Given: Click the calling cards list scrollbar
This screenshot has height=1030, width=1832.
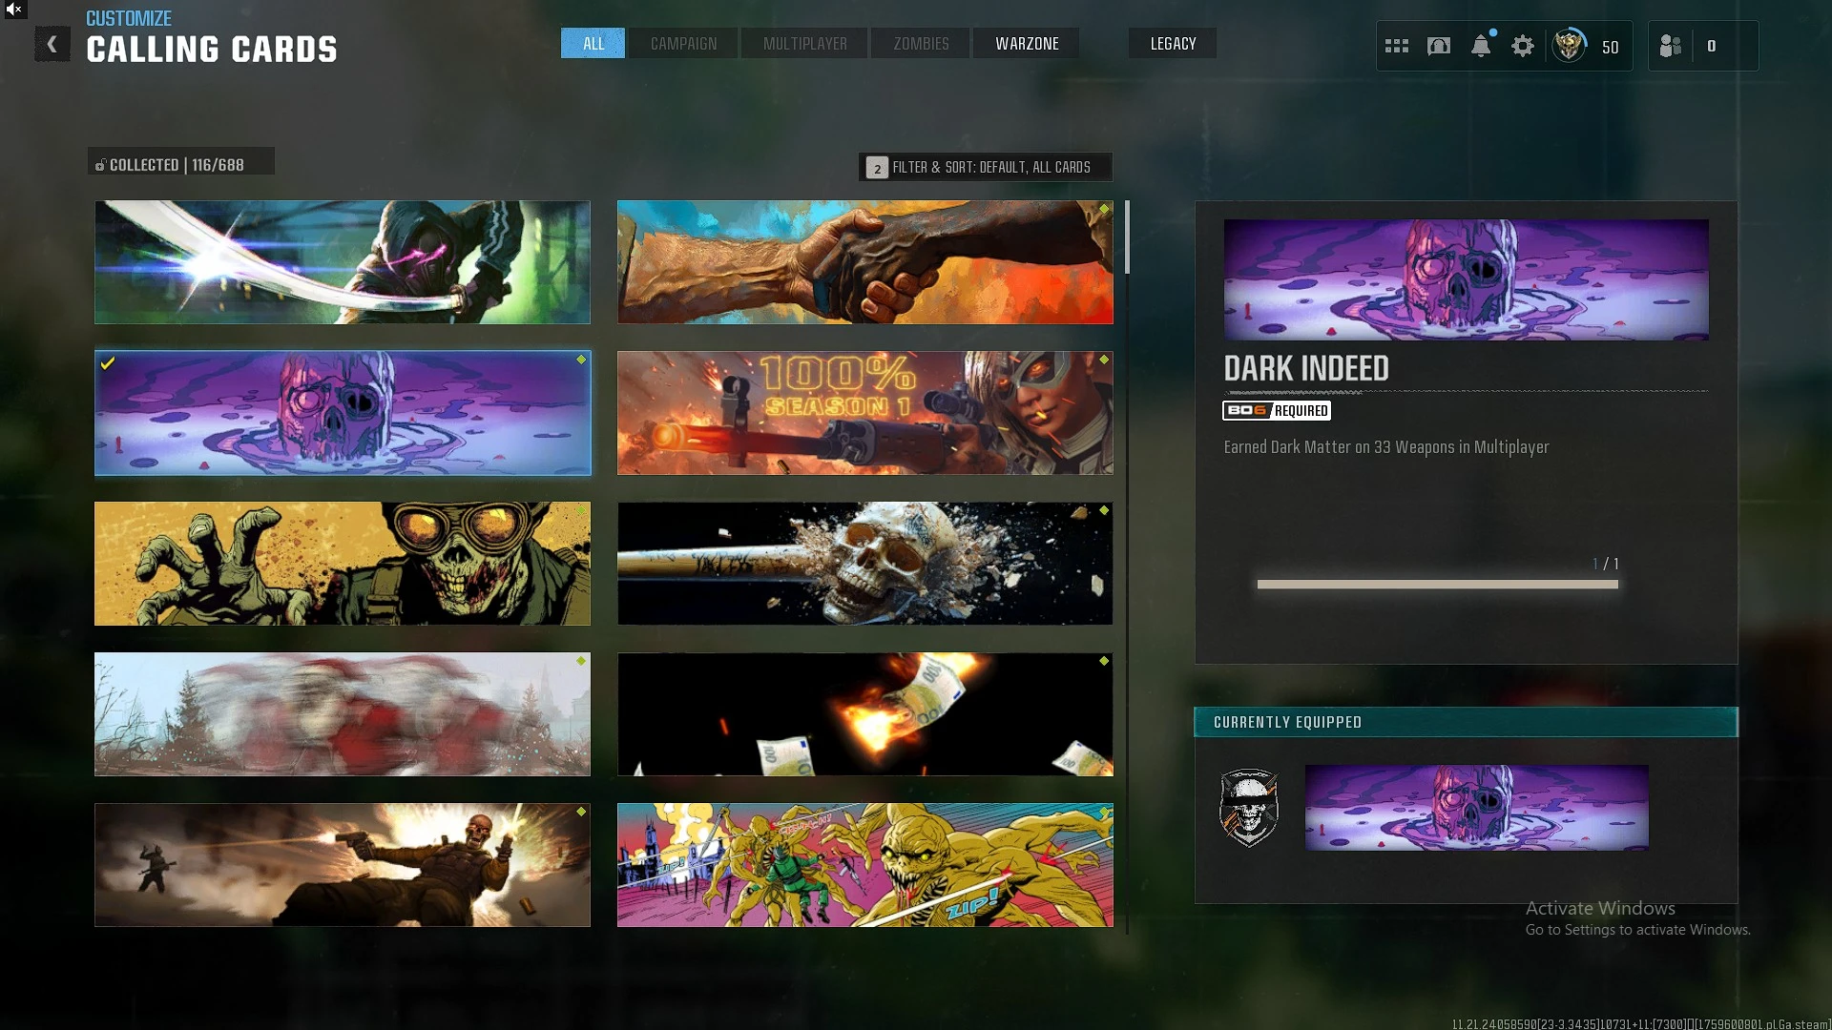Looking at the screenshot, I should 1127,238.
